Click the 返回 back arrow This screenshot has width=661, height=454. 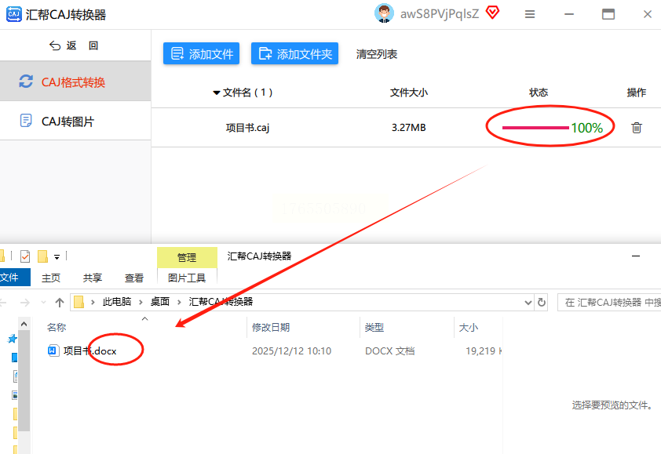click(x=55, y=45)
